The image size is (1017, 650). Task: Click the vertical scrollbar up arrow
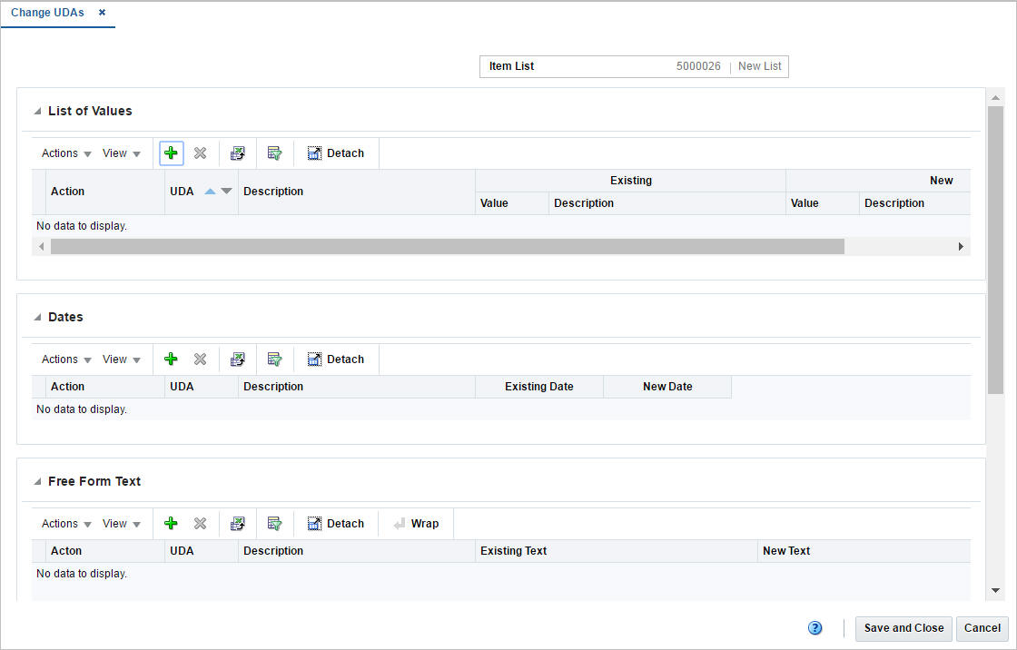pos(995,97)
